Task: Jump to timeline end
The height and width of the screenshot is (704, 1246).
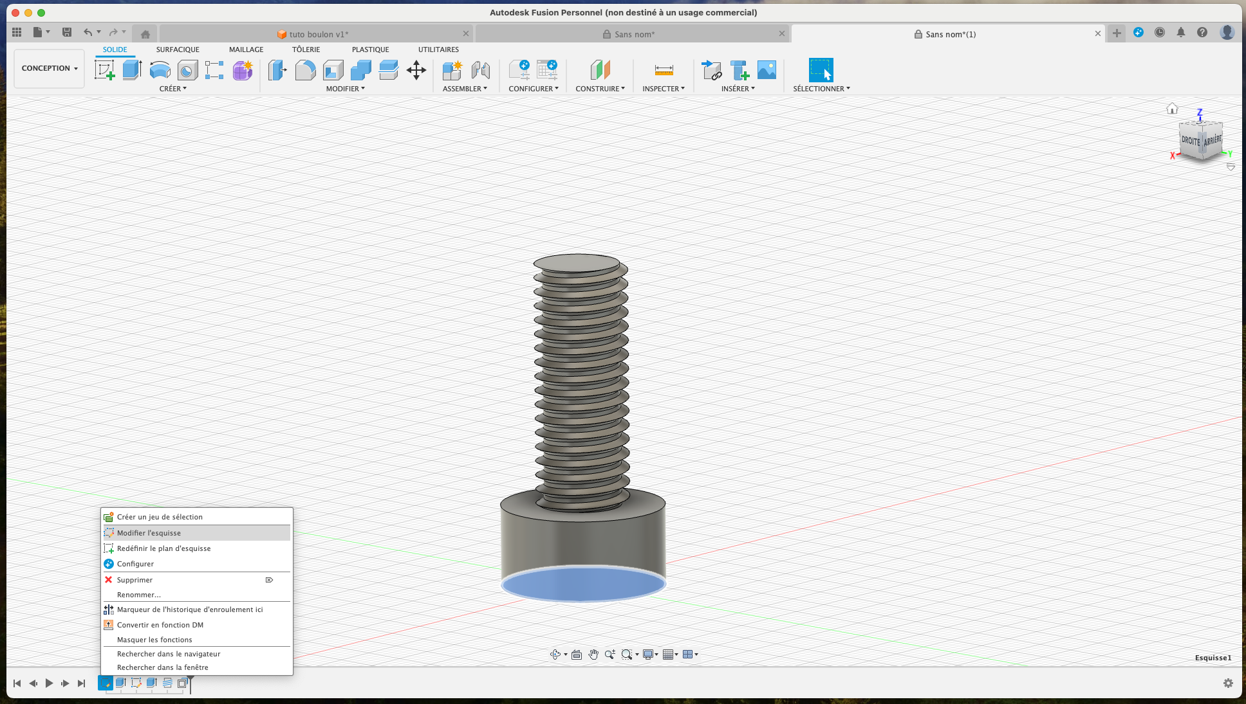Action: tap(81, 683)
